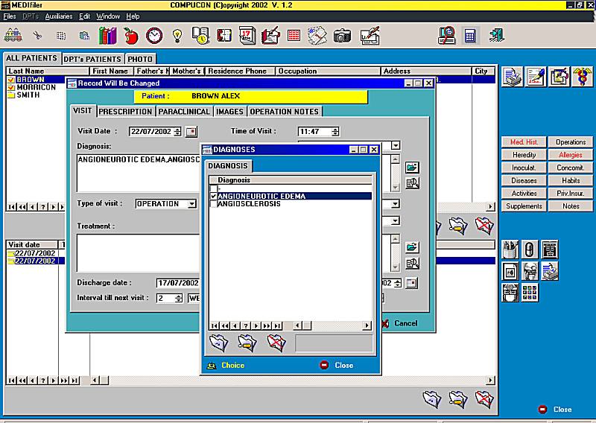Increase Interval till next visit value
596x423 pixels.
point(178,296)
